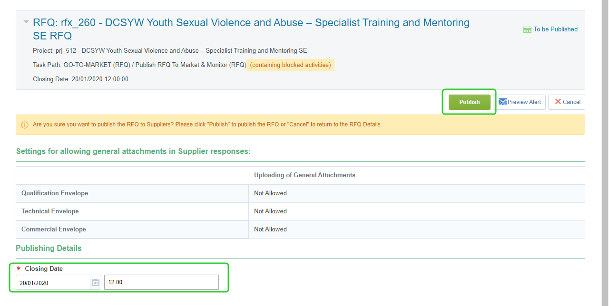Viewport: 609px width, 306px height.
Task: Collapse the RFQ header disclosure triangle
Action: click(x=26, y=22)
